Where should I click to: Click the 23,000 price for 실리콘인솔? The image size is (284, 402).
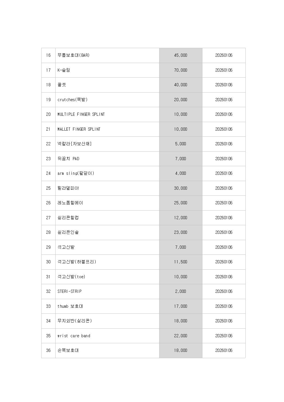pos(181,232)
